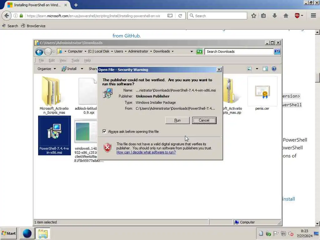320x240 pixels.
Task: Open the ABP icon dropdown arrow
Action: click(302, 16)
